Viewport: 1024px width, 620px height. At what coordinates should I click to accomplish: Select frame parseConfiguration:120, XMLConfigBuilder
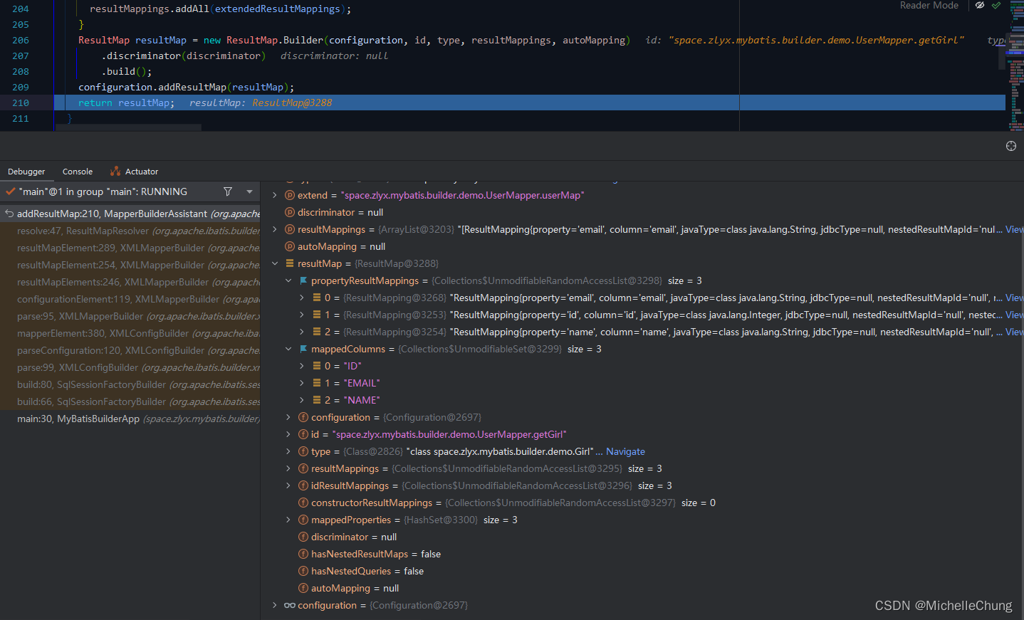coord(130,350)
